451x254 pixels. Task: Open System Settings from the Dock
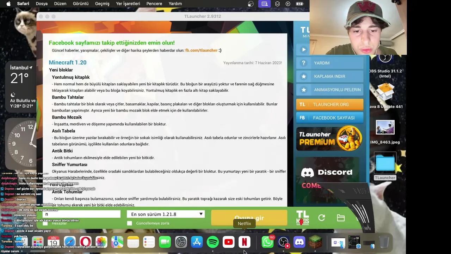pos(181,242)
